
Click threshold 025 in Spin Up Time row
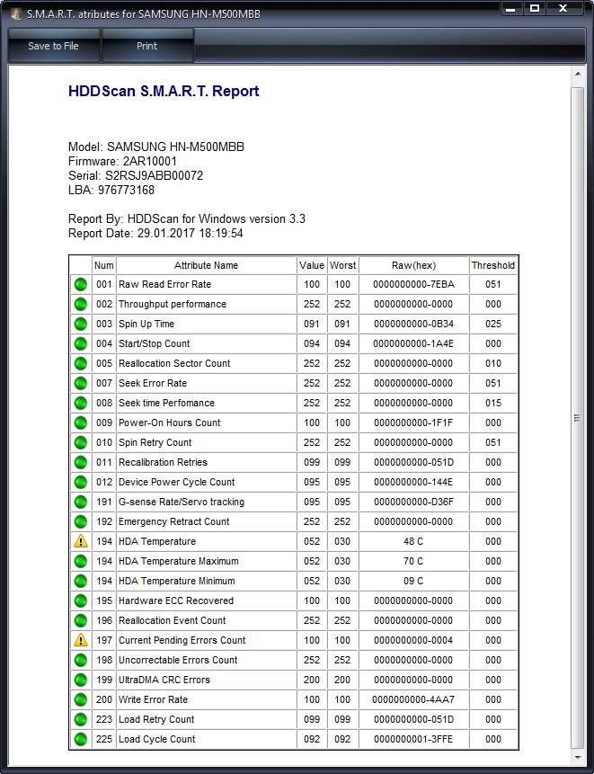pos(492,324)
